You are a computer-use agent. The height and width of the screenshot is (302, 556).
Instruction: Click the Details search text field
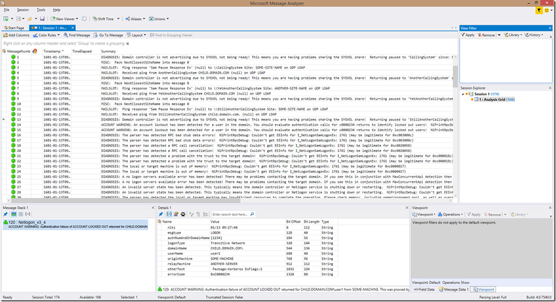coord(230,214)
